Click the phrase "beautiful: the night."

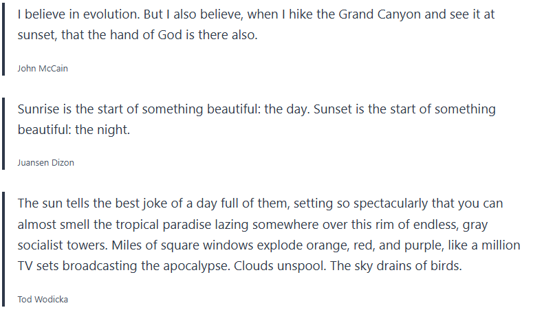[x=74, y=129]
